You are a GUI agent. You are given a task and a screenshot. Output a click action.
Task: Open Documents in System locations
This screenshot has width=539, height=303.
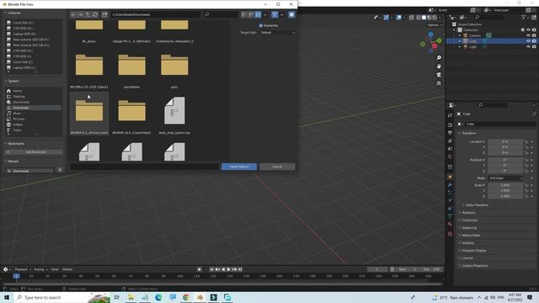click(x=34, y=102)
